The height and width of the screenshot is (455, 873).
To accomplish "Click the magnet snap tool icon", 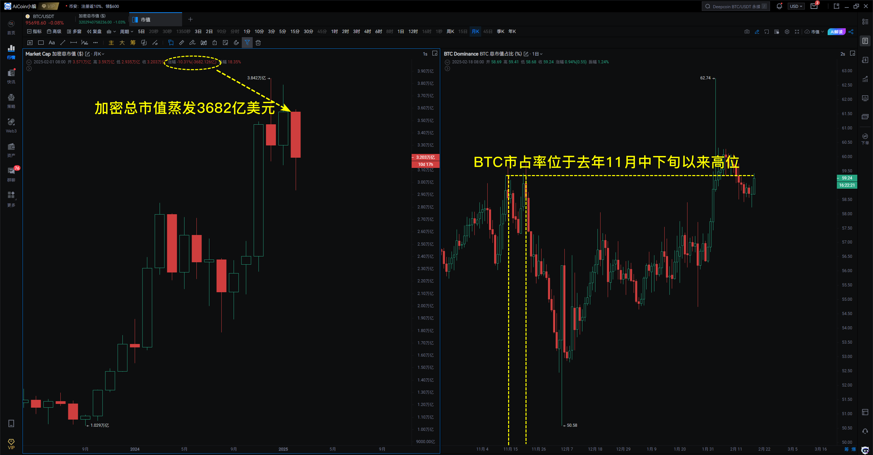I will tap(236, 43).
